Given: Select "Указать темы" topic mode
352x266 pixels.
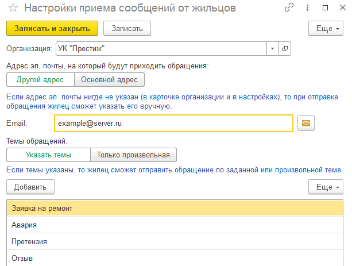Looking at the screenshot, I should point(48,155).
